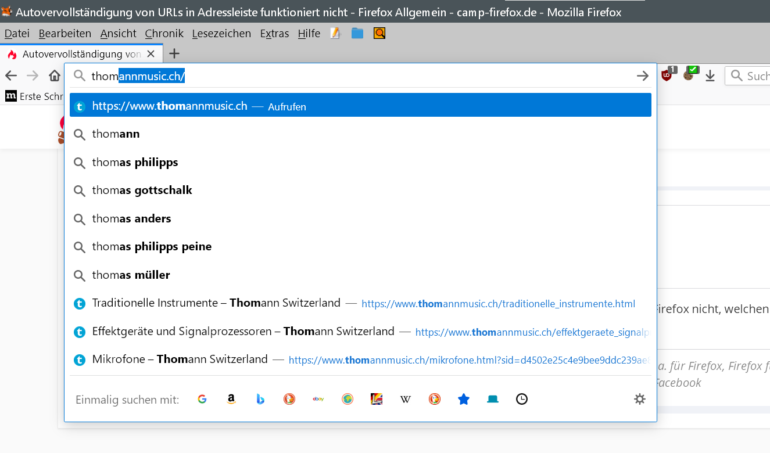Search once with eBay
770x453 pixels.
(x=318, y=399)
